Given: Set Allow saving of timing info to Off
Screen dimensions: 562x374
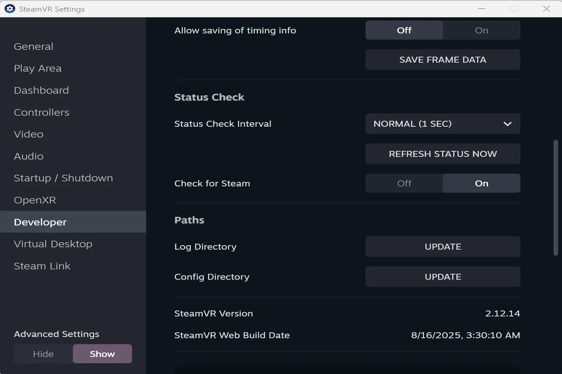Looking at the screenshot, I should coord(404,30).
